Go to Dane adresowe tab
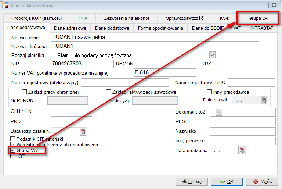 coord(70,28)
